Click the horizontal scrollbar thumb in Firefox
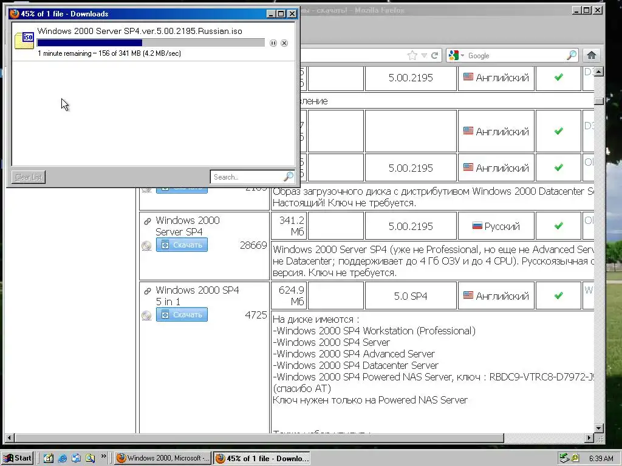This screenshot has width=622, height=466. coord(259,438)
